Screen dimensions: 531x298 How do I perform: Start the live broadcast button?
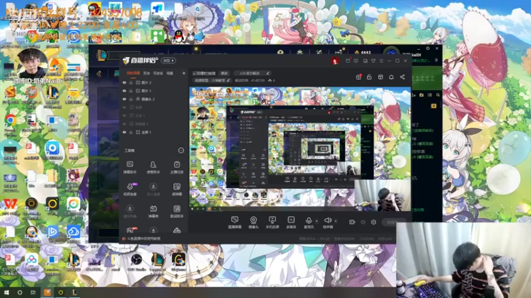coord(394,222)
